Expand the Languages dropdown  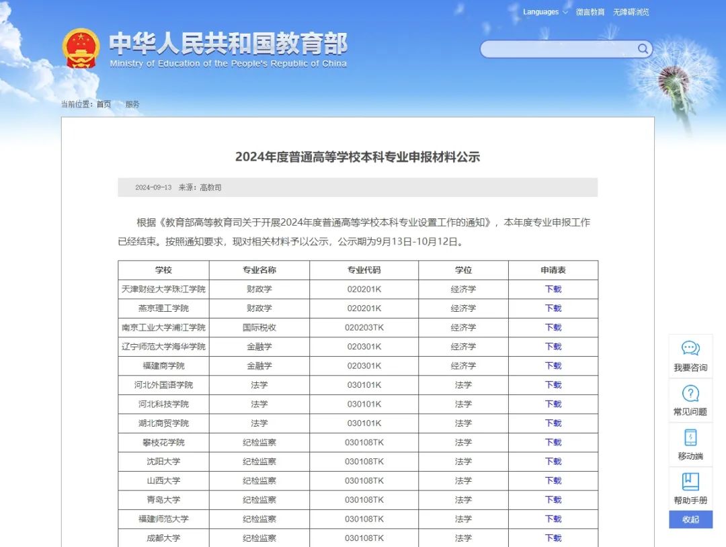[545, 12]
